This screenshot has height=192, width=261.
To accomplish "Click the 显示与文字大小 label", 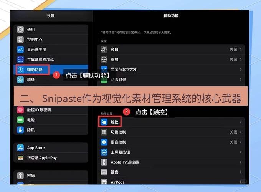I will click(x=124, y=69).
